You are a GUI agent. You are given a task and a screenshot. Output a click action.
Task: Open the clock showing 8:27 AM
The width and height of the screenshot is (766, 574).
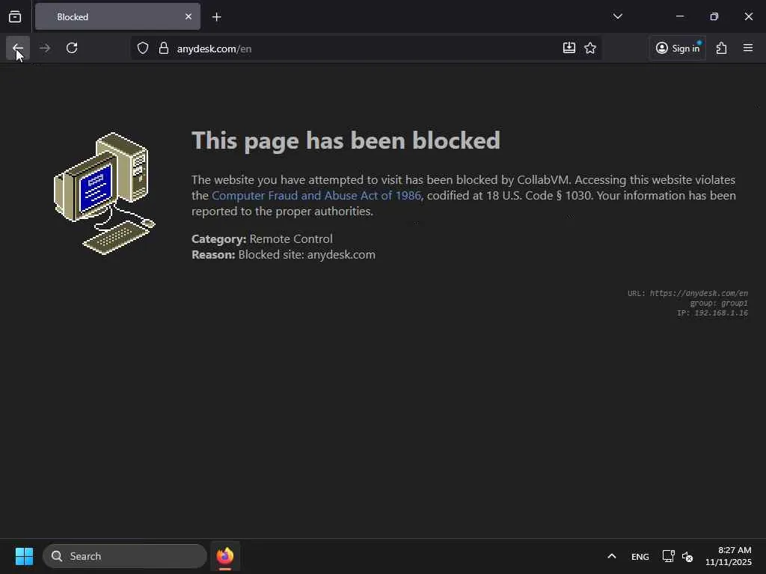(729, 556)
